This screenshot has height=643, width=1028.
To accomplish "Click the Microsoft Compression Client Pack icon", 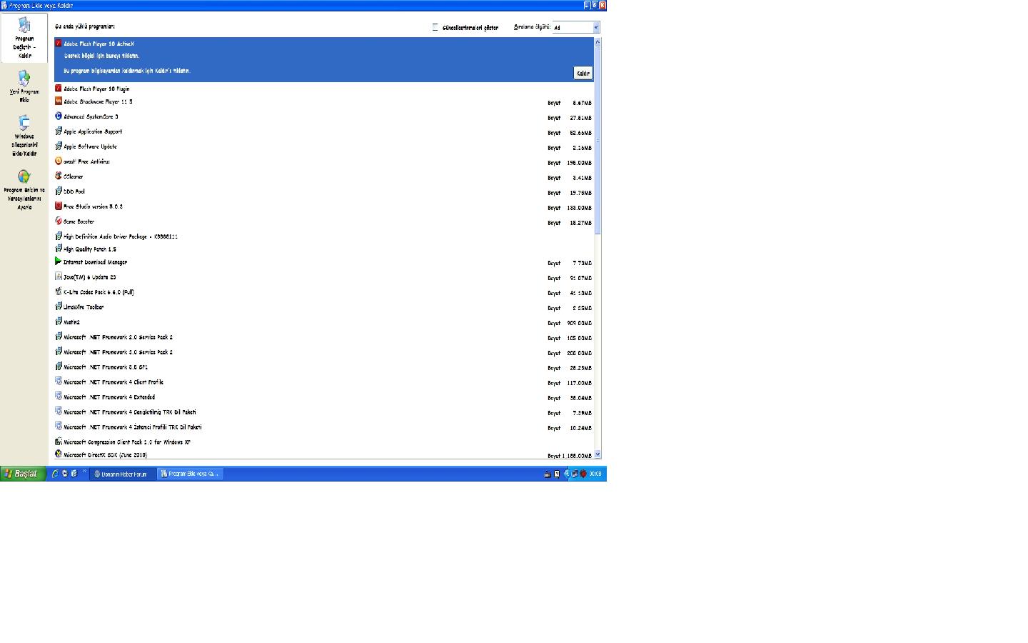I will pos(59,442).
